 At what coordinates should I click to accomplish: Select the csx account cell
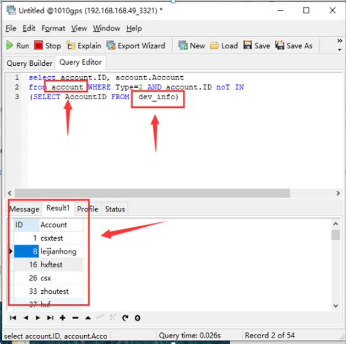point(61,278)
